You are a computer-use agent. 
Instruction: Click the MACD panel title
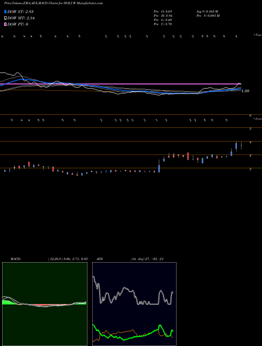tap(15, 259)
